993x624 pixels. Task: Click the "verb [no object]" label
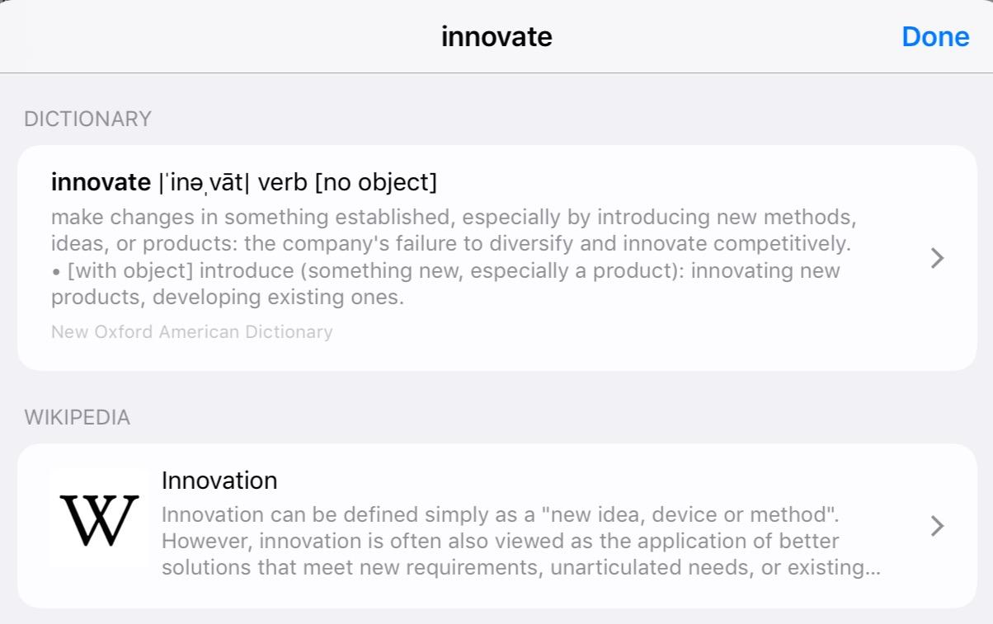point(347,182)
